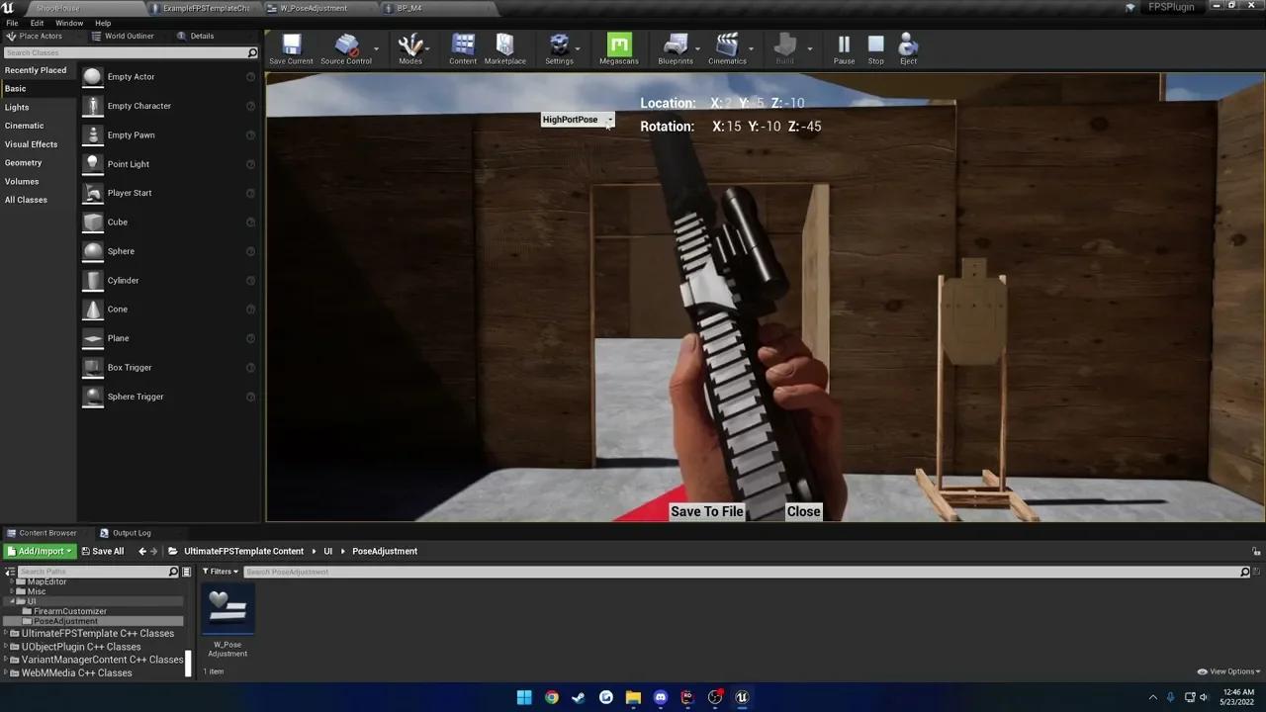Open the Filters dropdown
Image resolution: width=1266 pixels, height=712 pixels.
[x=220, y=571]
